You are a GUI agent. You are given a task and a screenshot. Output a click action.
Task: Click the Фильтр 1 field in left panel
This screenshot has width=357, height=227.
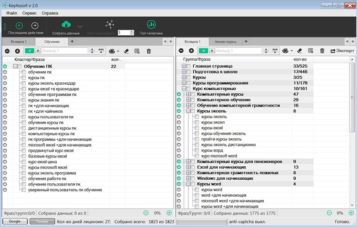point(65,51)
